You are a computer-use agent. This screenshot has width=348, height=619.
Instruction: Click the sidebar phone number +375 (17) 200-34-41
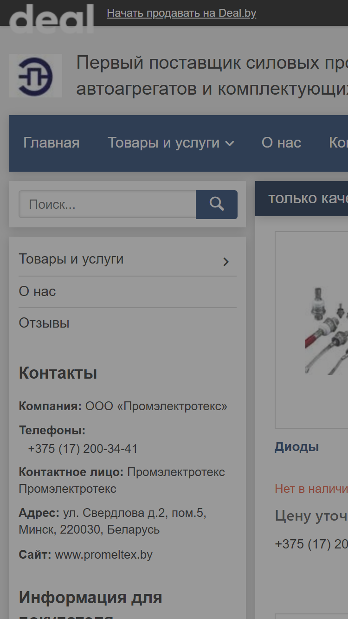(83, 449)
